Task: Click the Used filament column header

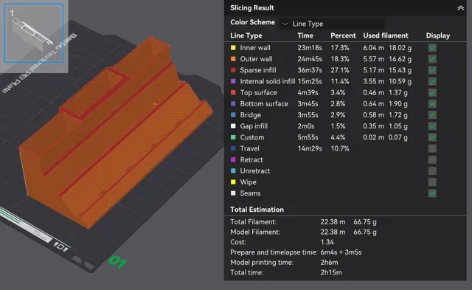Action: click(x=386, y=35)
